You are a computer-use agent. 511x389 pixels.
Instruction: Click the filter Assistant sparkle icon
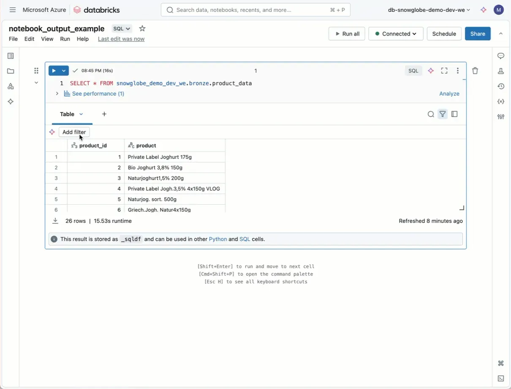[x=52, y=132]
